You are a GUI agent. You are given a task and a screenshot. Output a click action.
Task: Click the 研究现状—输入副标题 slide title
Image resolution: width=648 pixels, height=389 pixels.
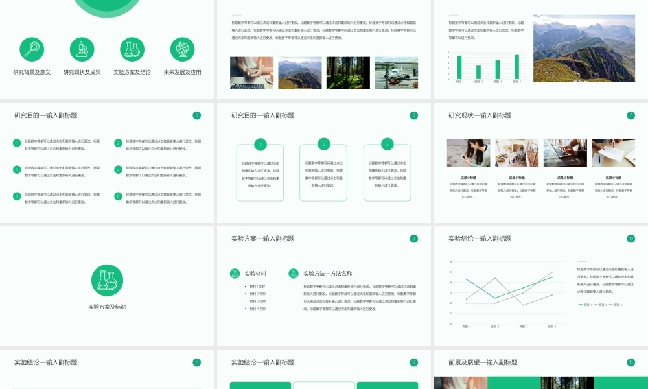480,115
